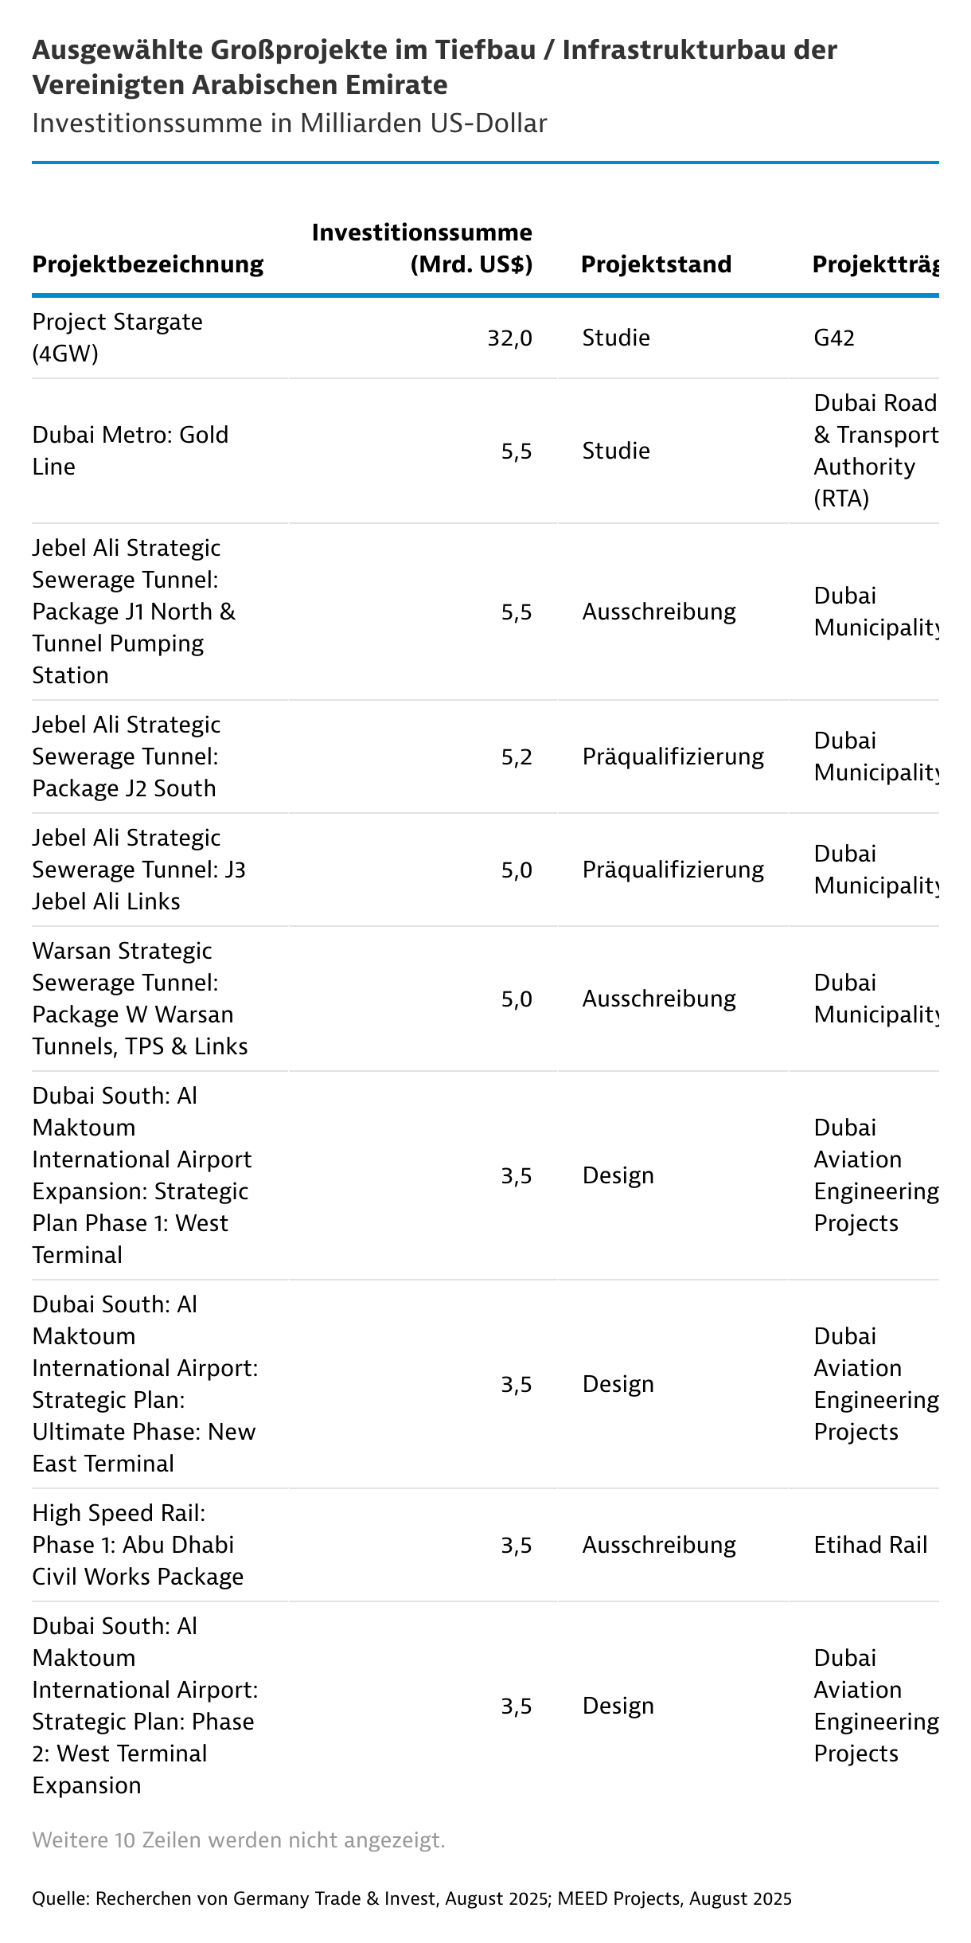
Task: Click the Dubai Metro: Gold Line entry
Action: (130, 451)
